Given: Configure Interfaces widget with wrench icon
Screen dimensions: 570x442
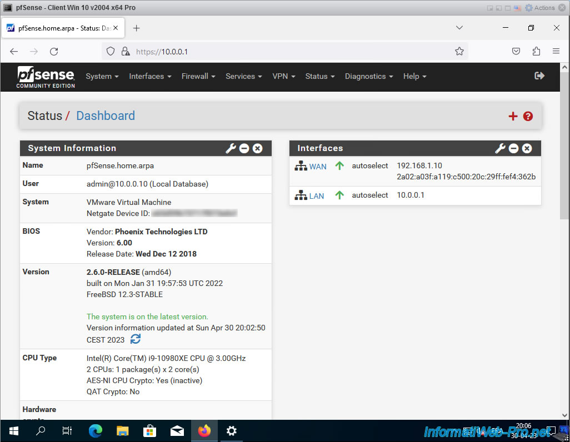Looking at the screenshot, I should point(500,148).
